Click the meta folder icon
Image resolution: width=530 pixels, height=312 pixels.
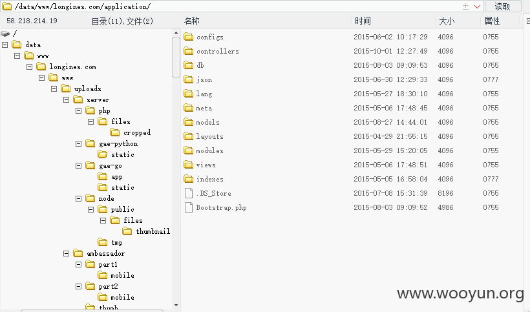pos(189,108)
